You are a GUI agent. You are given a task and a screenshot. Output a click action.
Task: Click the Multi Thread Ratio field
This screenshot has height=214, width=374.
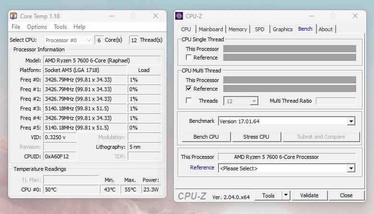click(x=336, y=101)
